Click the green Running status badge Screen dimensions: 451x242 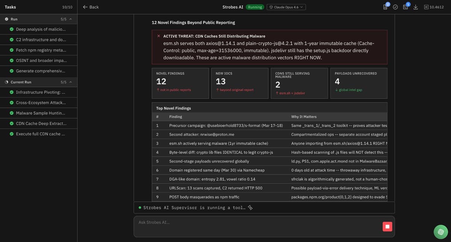(x=255, y=7)
